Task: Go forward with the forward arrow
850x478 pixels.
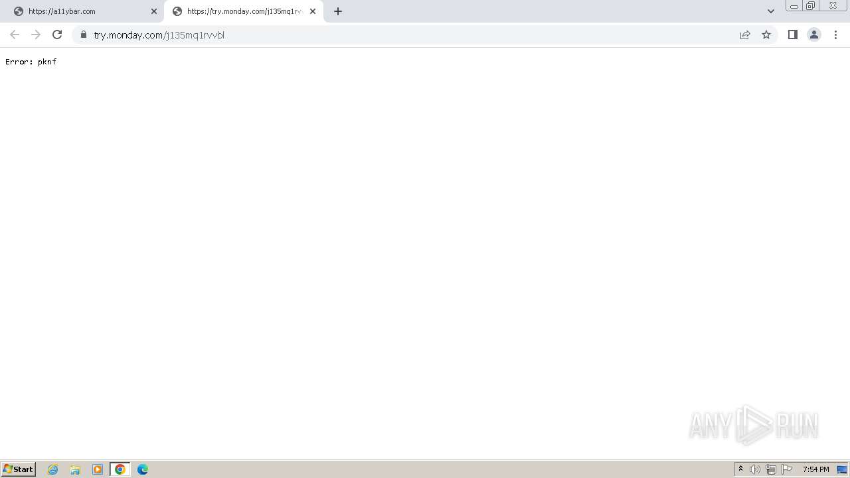Action: [x=36, y=35]
